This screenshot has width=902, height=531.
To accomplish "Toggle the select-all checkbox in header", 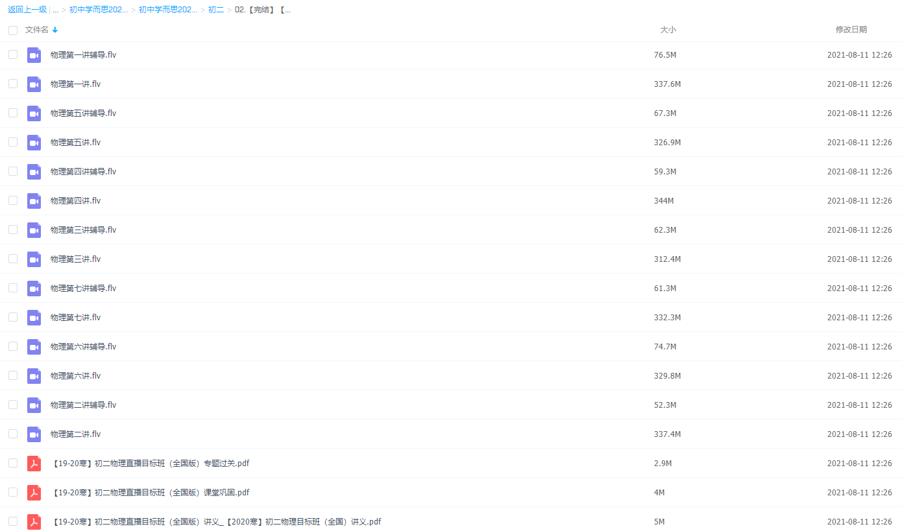I will pos(13,30).
